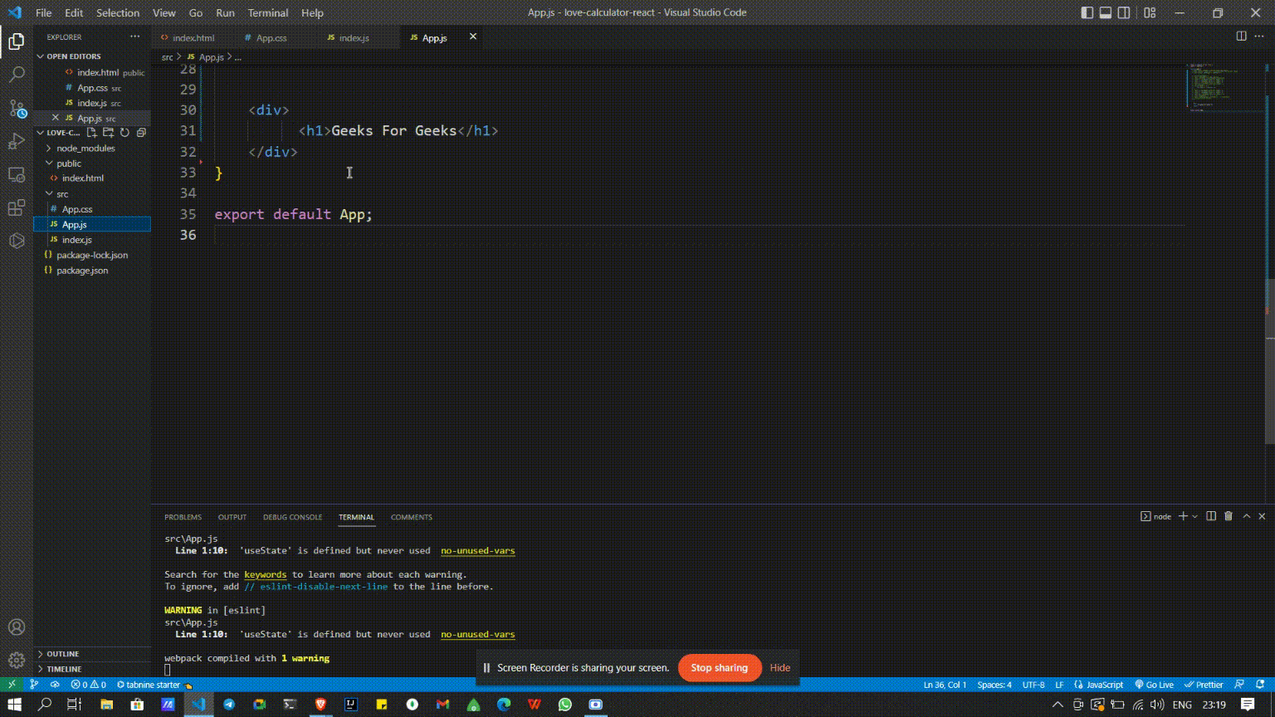Add a new terminal with plus icon
The height and width of the screenshot is (717, 1275).
(1183, 516)
